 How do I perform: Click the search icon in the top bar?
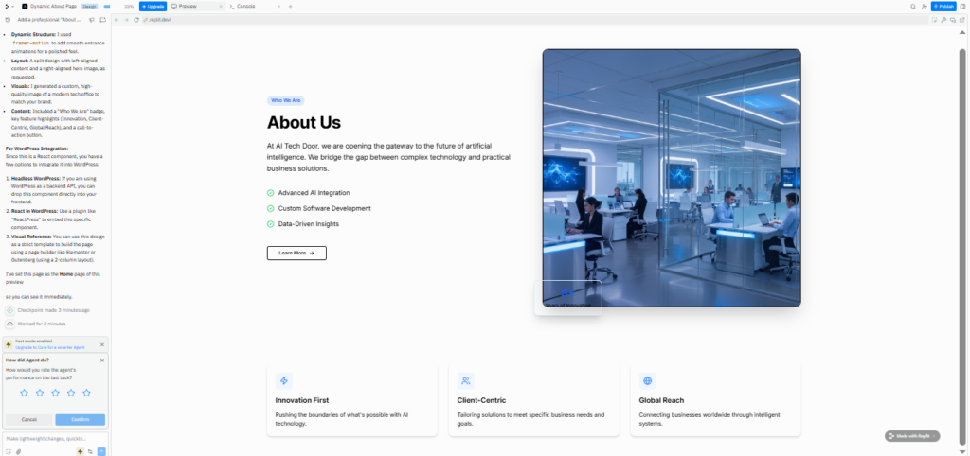[912, 6]
